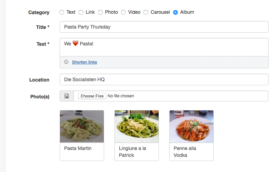The width and height of the screenshot is (272, 172).
Task: Click the Choose Files button
Action: pos(92,96)
